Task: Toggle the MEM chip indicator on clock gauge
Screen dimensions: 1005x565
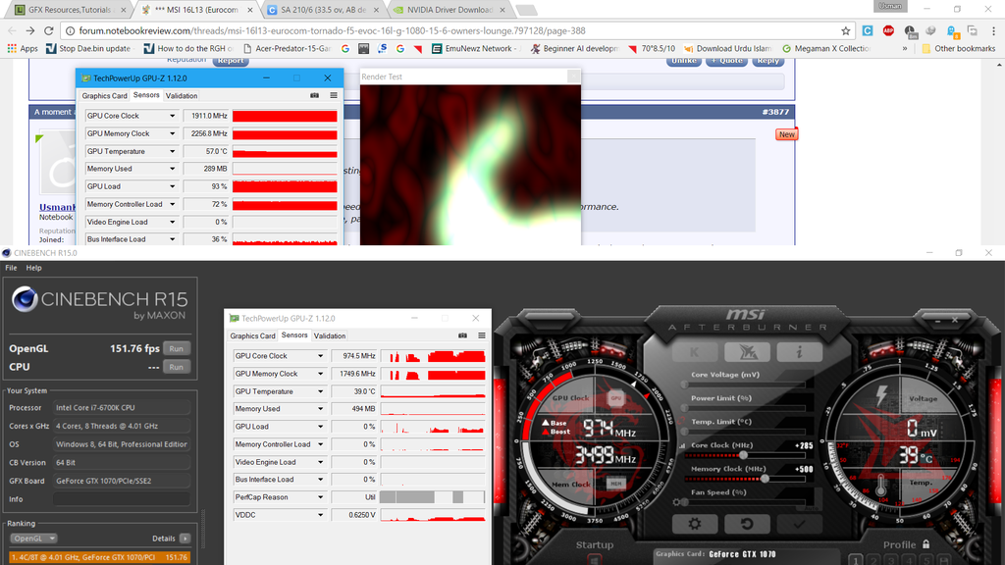Action: (x=616, y=484)
